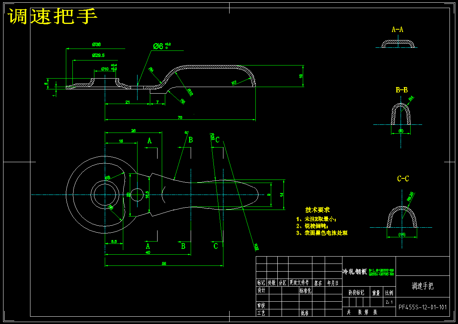Click the 技术要求 heading
Viewport: 458px width, 324px height.
(x=317, y=210)
